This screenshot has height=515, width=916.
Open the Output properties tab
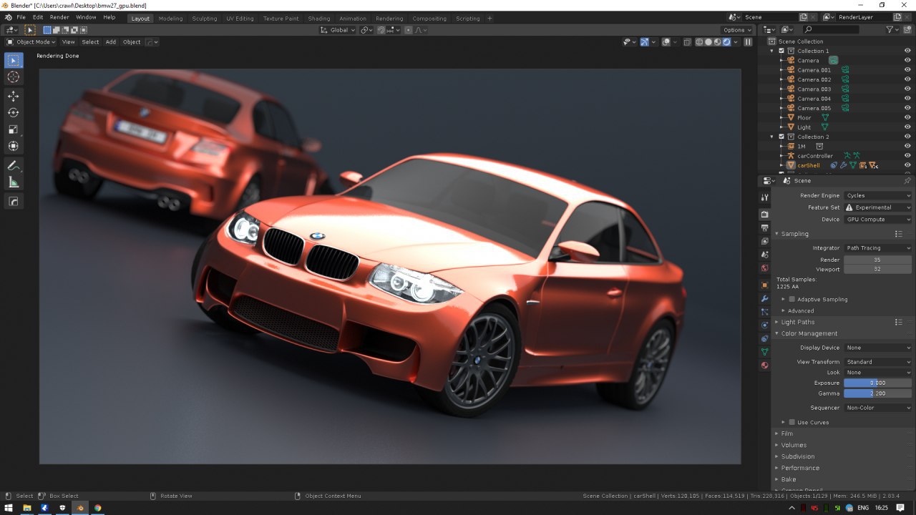coord(764,228)
